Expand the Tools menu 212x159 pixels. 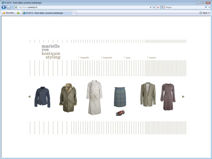tap(205, 13)
